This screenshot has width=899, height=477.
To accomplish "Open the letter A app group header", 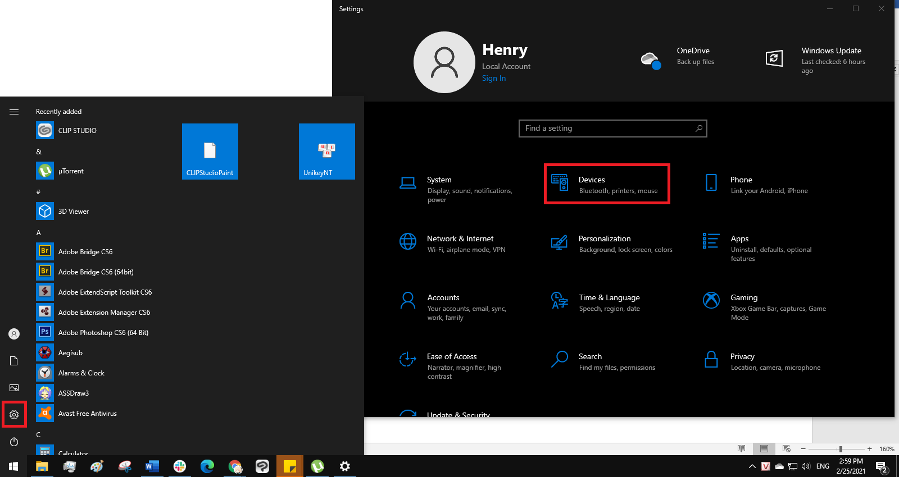I will pos(39,232).
